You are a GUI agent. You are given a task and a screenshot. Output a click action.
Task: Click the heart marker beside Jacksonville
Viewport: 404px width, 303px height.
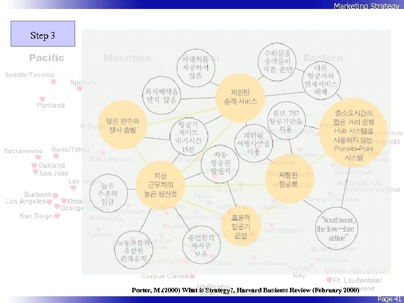click(313, 249)
